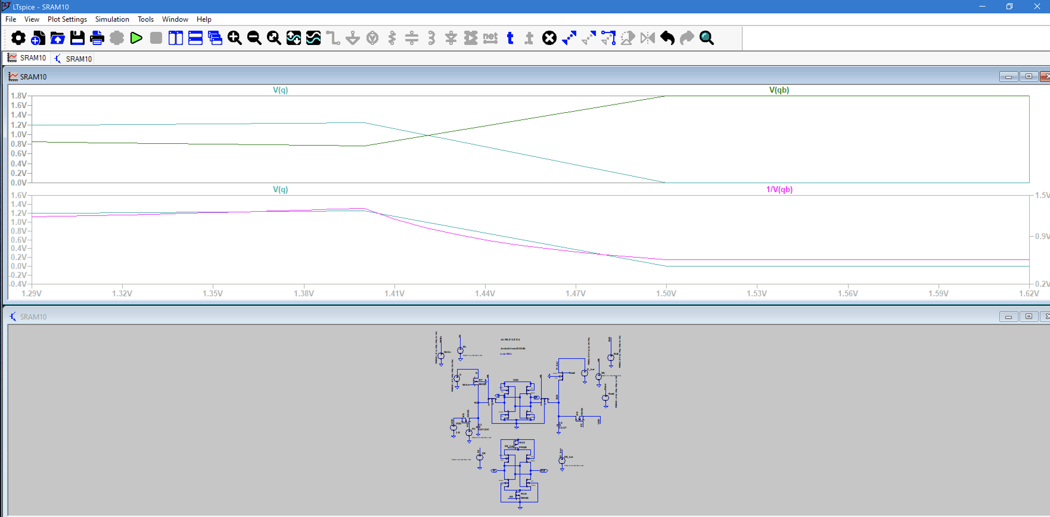Tile windows horizontally using toolbar icon

(x=195, y=38)
